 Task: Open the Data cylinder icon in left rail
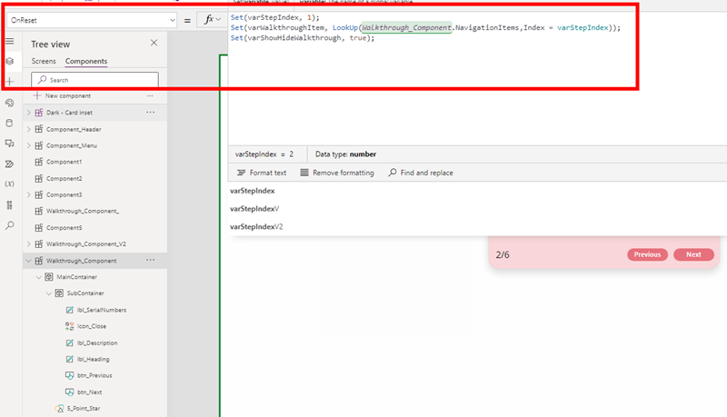coord(10,124)
